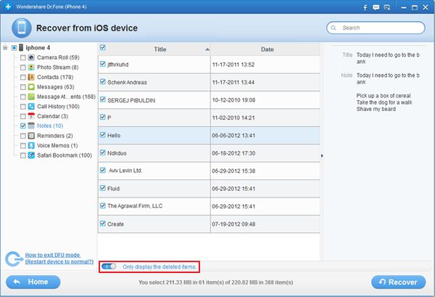This screenshot has width=435, height=297.
Task: Open Notes (10) category
Action: pos(50,126)
